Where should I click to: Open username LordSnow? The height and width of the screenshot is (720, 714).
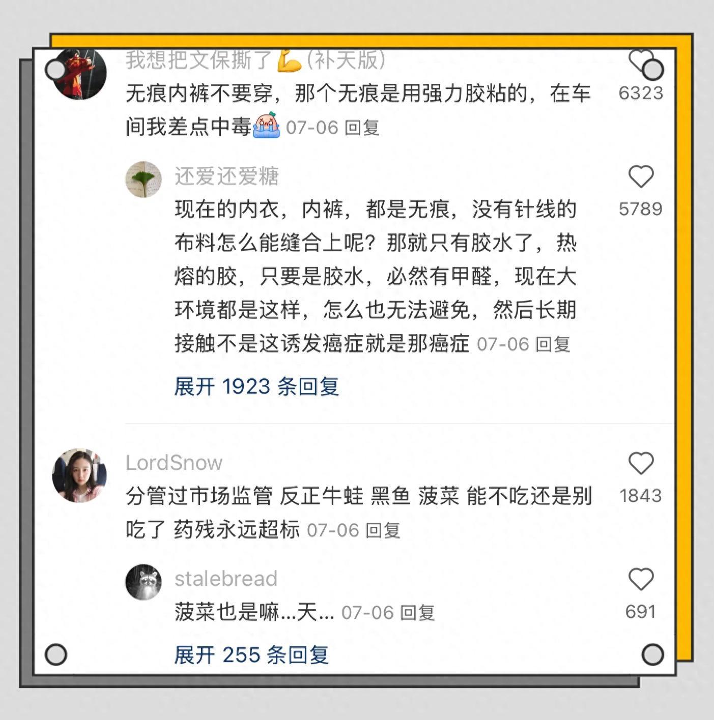pyautogui.click(x=174, y=463)
